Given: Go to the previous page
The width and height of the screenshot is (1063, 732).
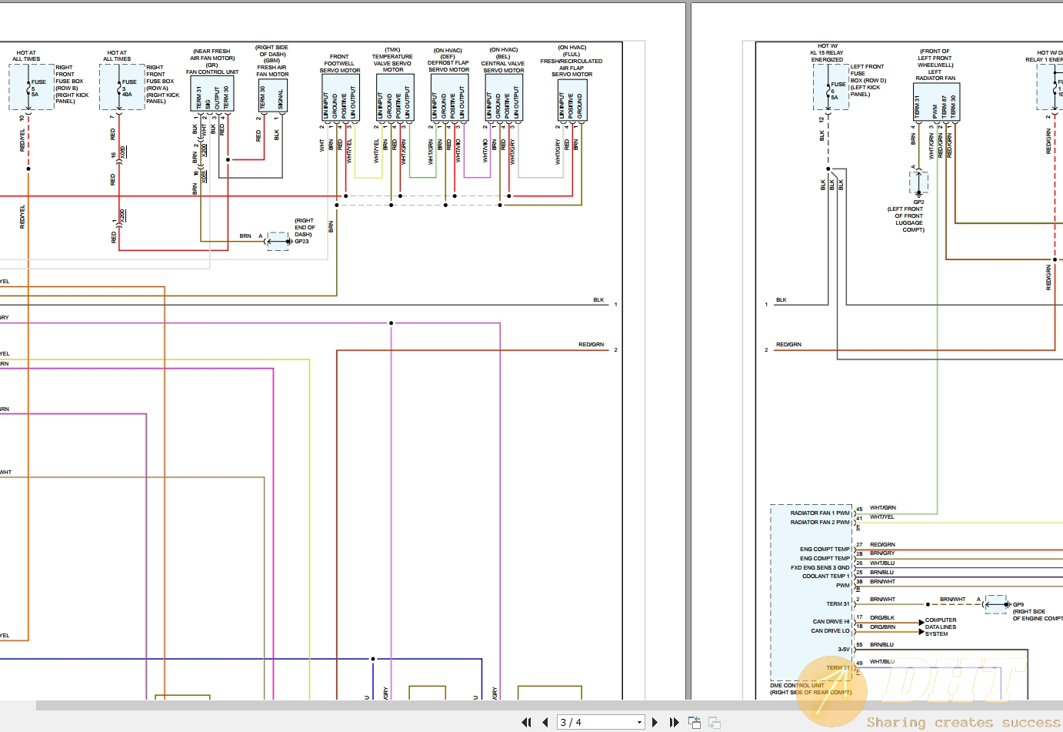Looking at the screenshot, I should 545,722.
